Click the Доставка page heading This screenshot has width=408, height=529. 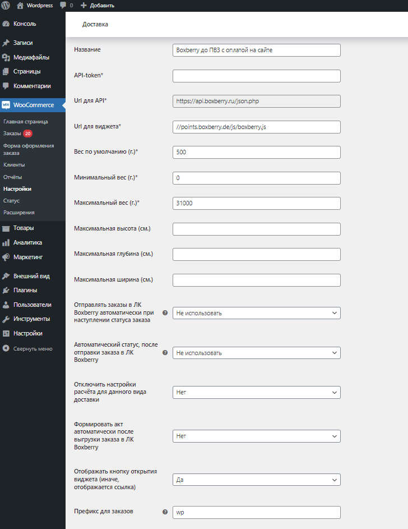point(95,24)
